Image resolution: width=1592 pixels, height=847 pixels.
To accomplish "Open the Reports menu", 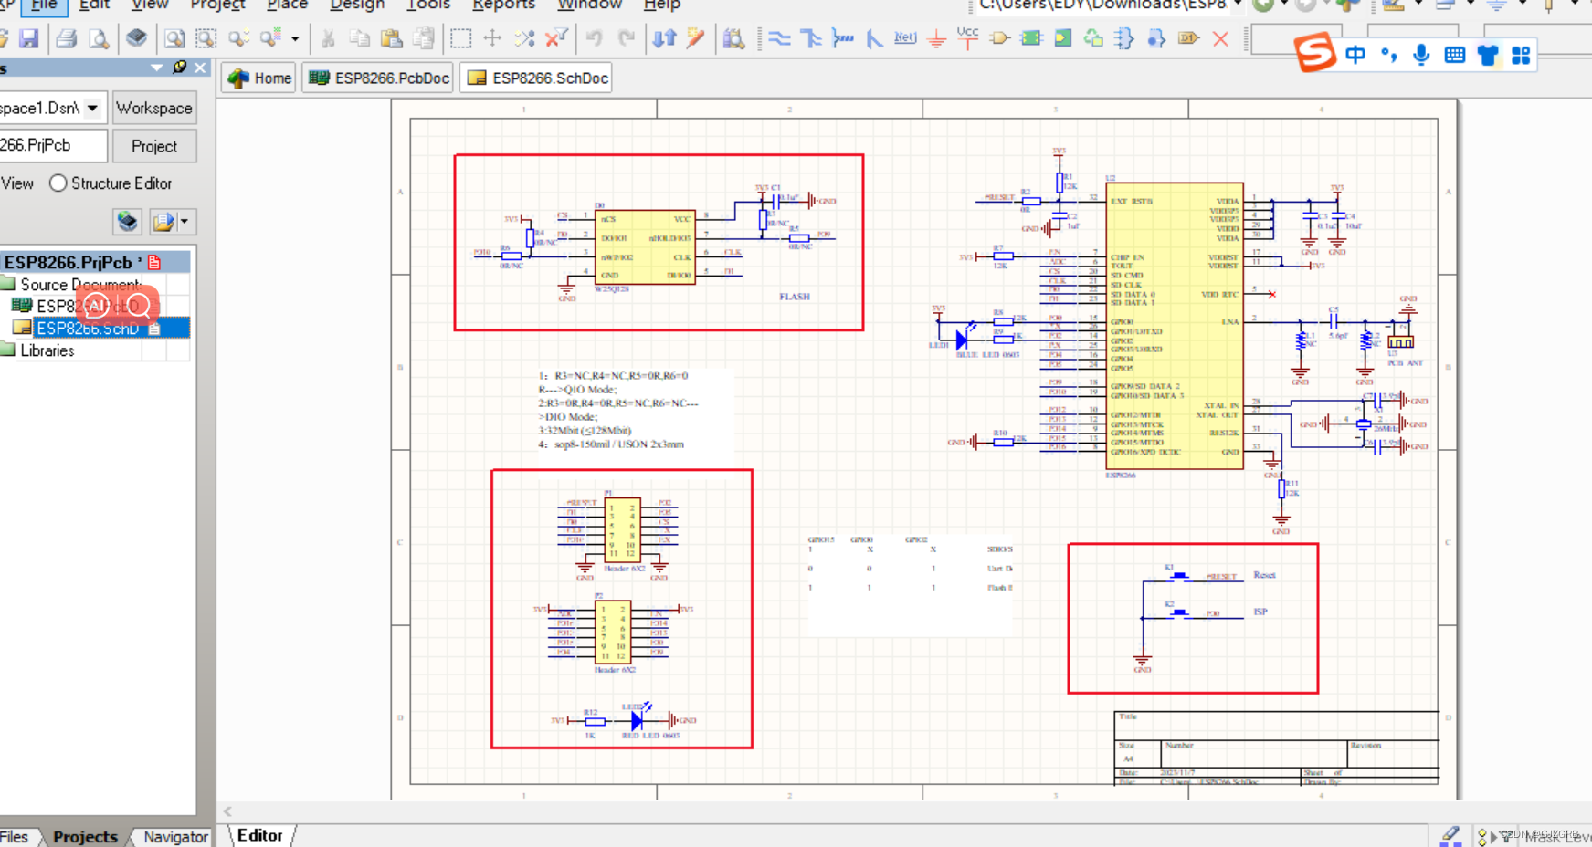I will tap(503, 5).
